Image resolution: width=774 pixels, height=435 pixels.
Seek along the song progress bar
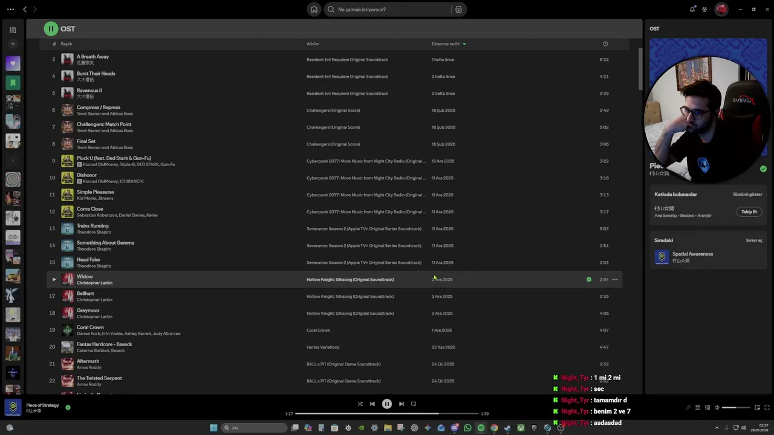coord(387,413)
